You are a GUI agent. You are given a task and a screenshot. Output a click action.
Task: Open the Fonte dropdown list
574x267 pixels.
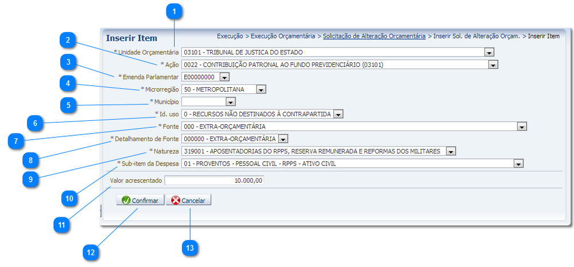[521, 127]
